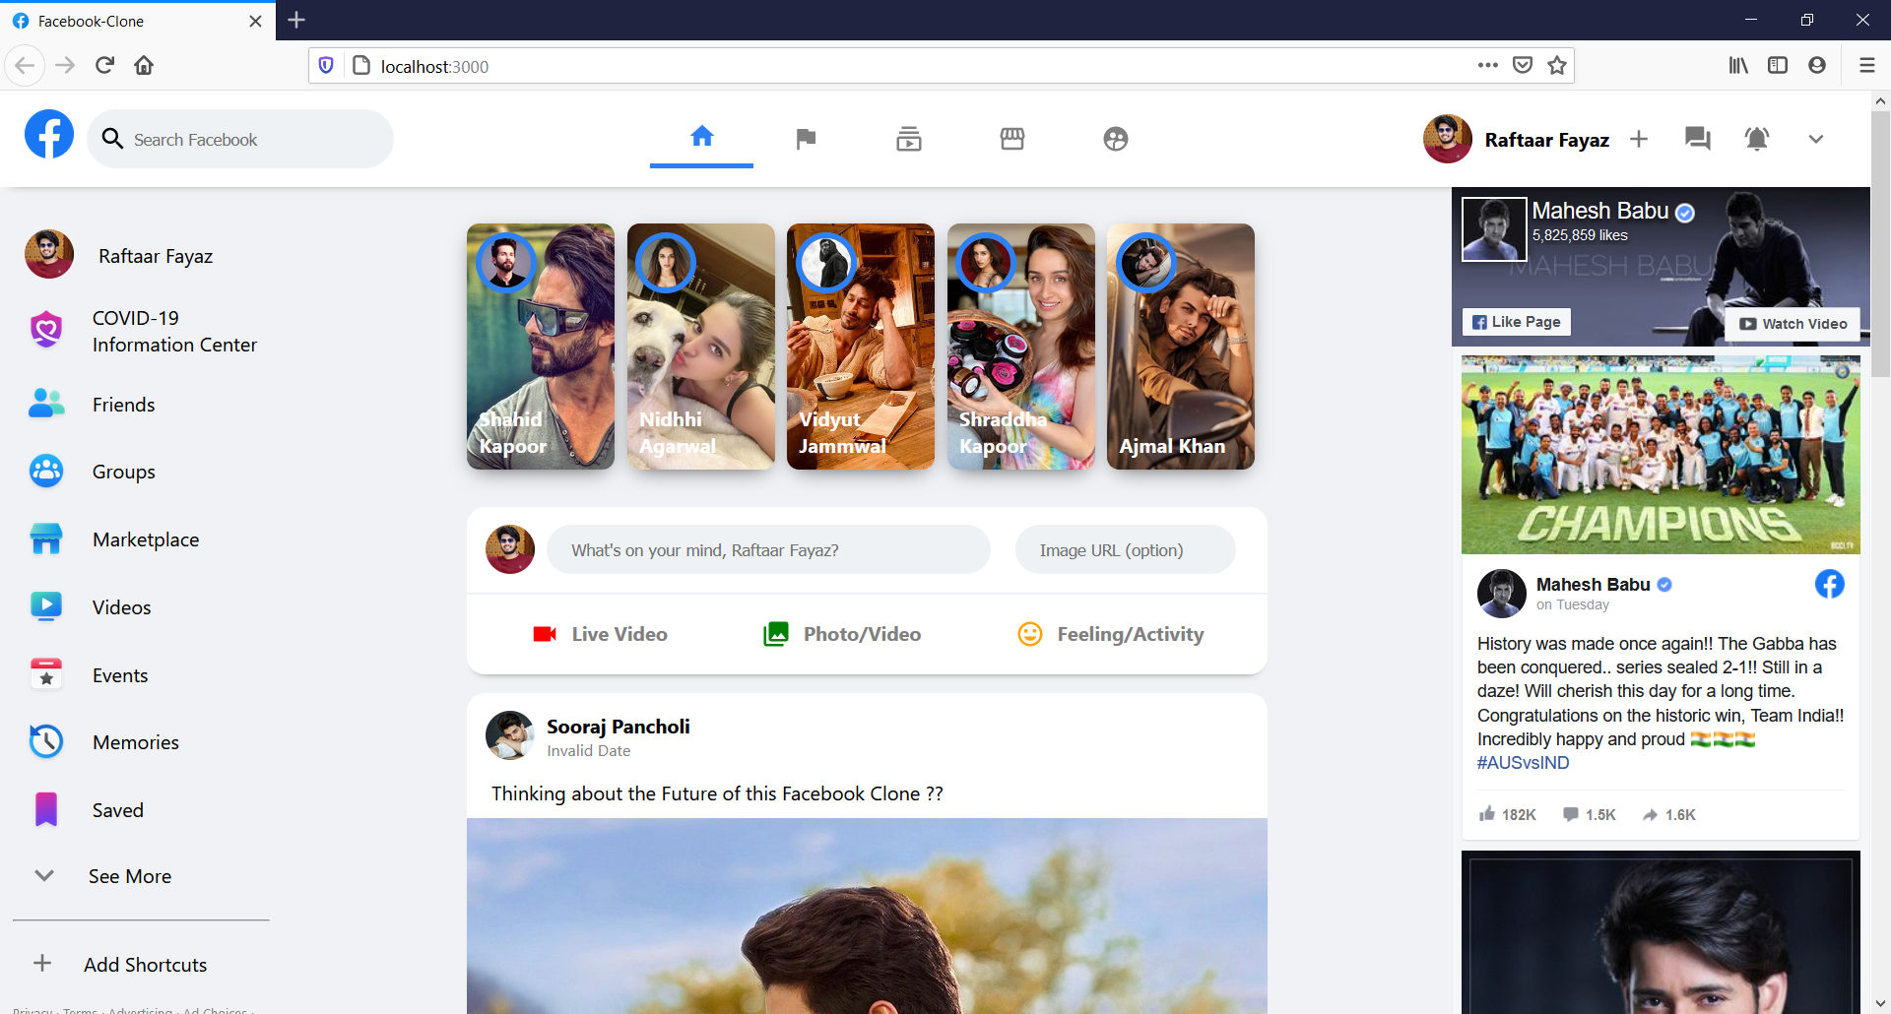Open the Champions team photo
The height and width of the screenshot is (1014, 1891).
[1661, 454]
